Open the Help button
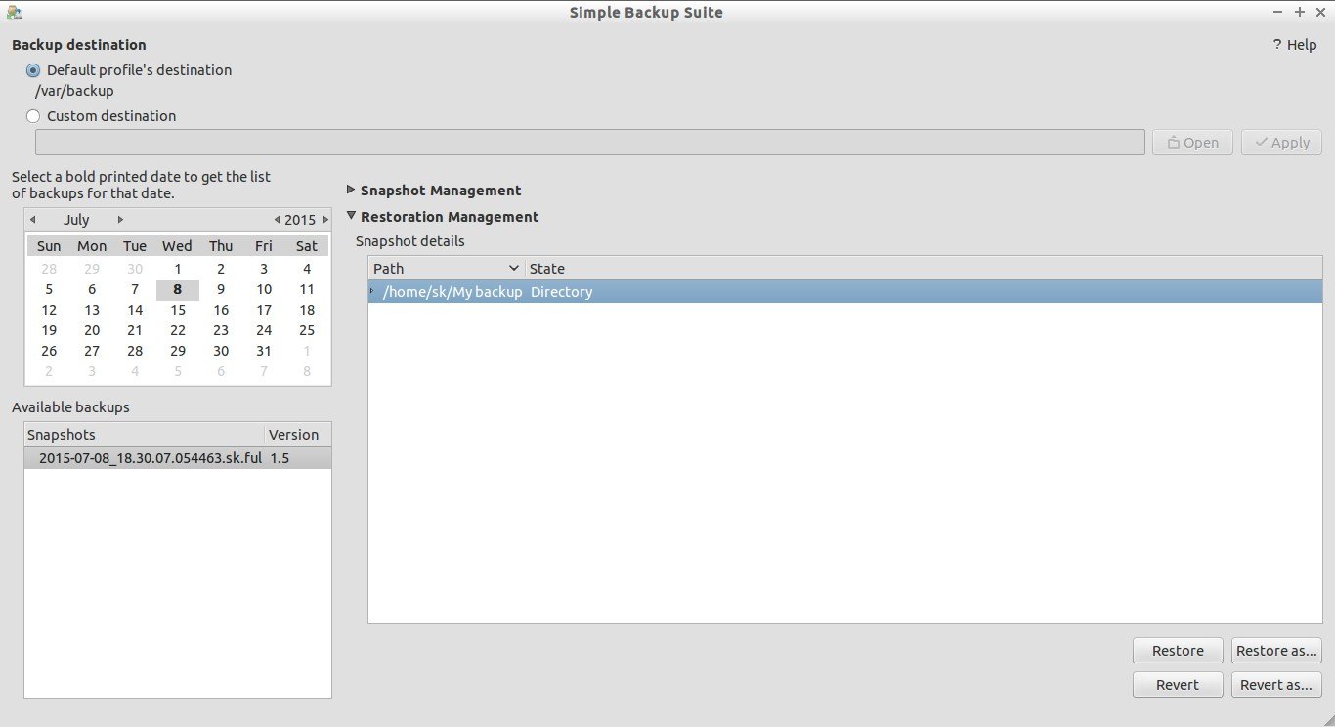This screenshot has width=1335, height=727. pos(1295,45)
